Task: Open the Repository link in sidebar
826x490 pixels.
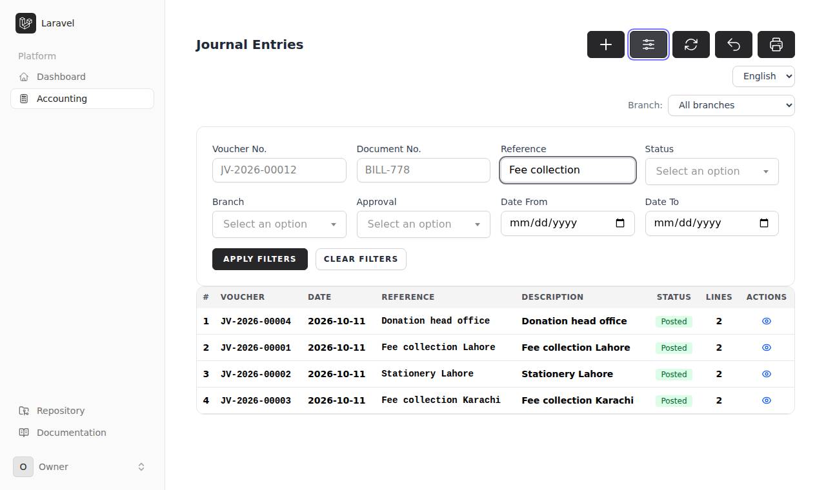Action: pos(82,411)
